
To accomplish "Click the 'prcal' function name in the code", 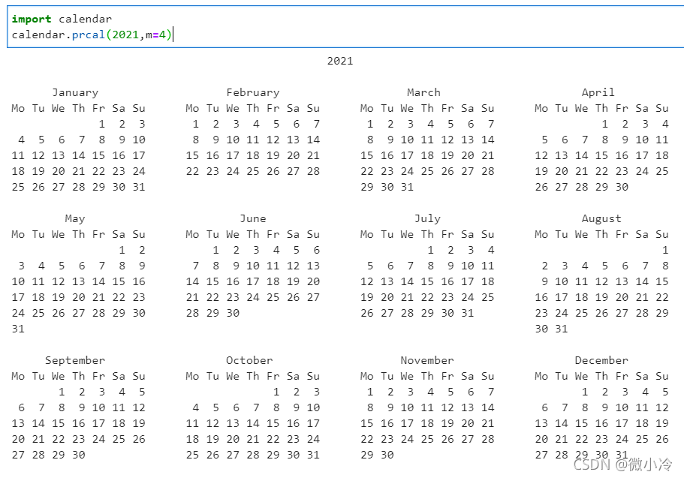I will point(89,35).
